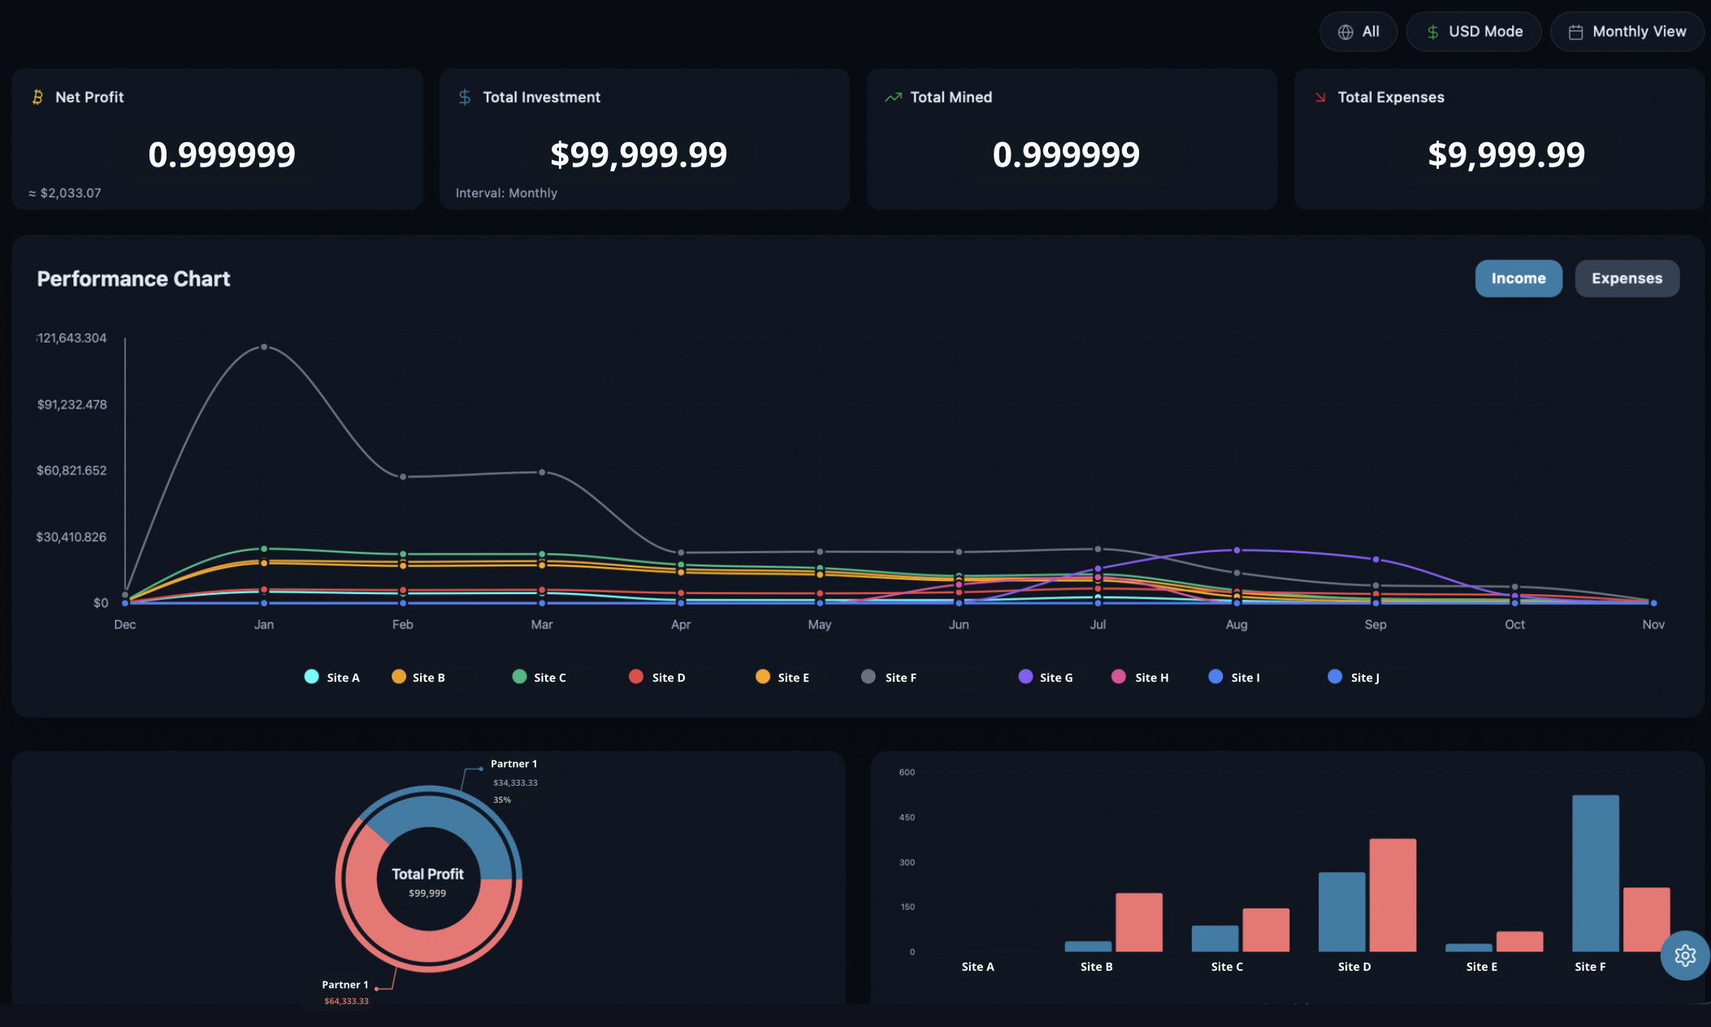This screenshot has height=1027, width=1711.
Task: Click the calendar icon in Monthly View
Action: (x=1575, y=31)
